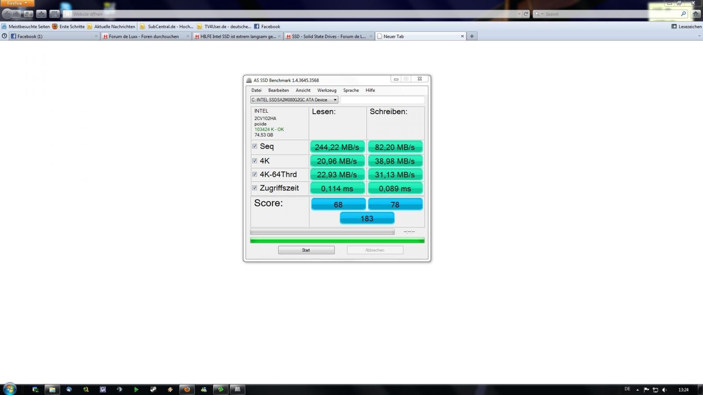Click the Meistbesuchte Seiten bookmark
The height and width of the screenshot is (395, 703).
tap(25, 26)
